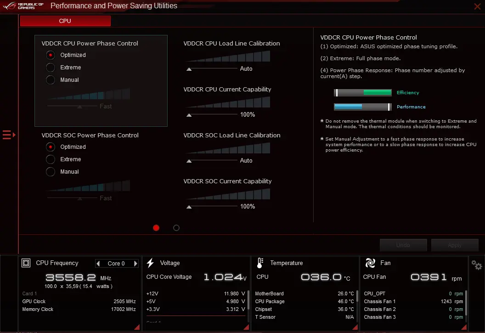The image size is (485, 333).
Task: Click the Card 1 label
Action: coord(29,294)
